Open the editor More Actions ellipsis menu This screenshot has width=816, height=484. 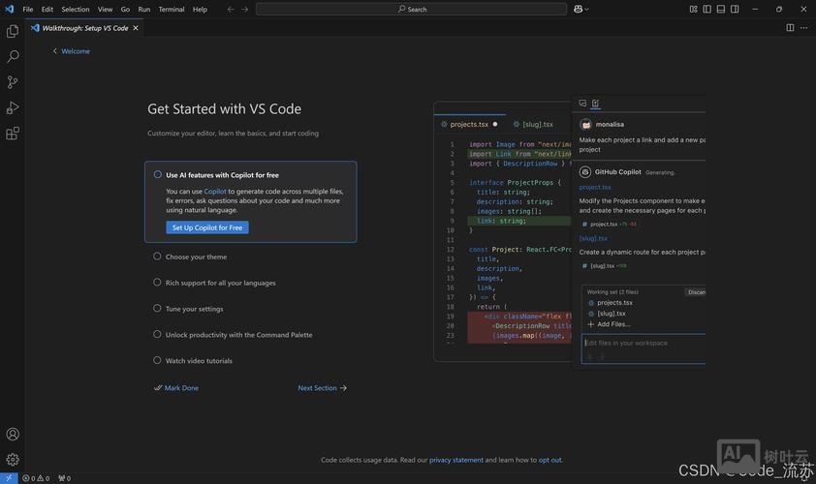804,28
